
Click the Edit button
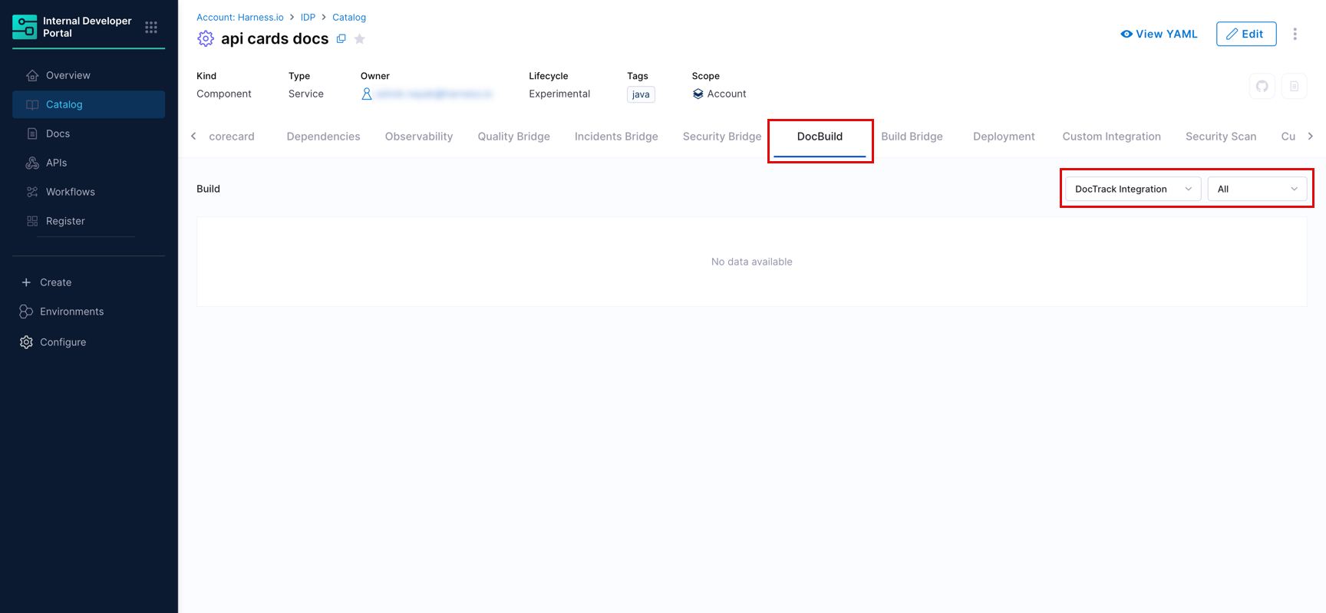pyautogui.click(x=1246, y=34)
